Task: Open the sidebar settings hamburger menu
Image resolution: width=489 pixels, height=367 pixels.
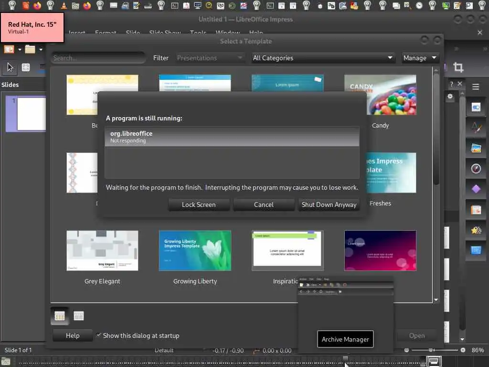Action: [476, 87]
